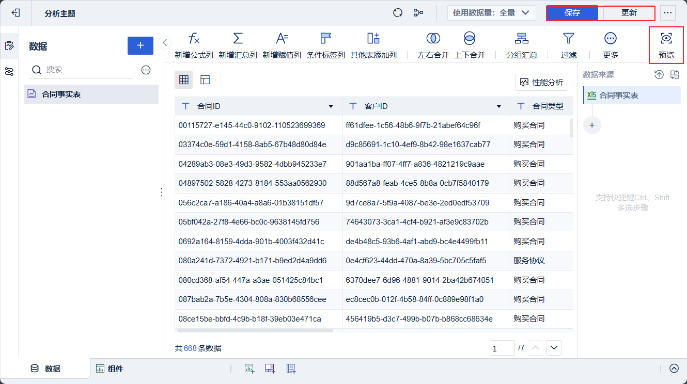Click 预览 preview tool
The width and height of the screenshot is (687, 384).
(666, 45)
